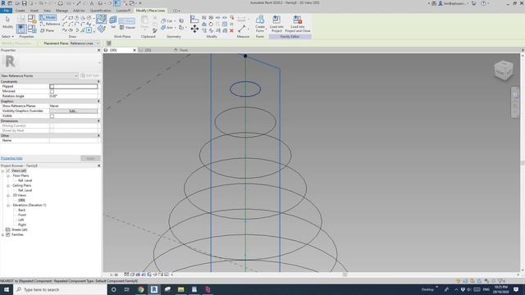Select the Back elevation in Project Browser
Image resolution: width=525 pixels, height=295 pixels.
coord(22,210)
